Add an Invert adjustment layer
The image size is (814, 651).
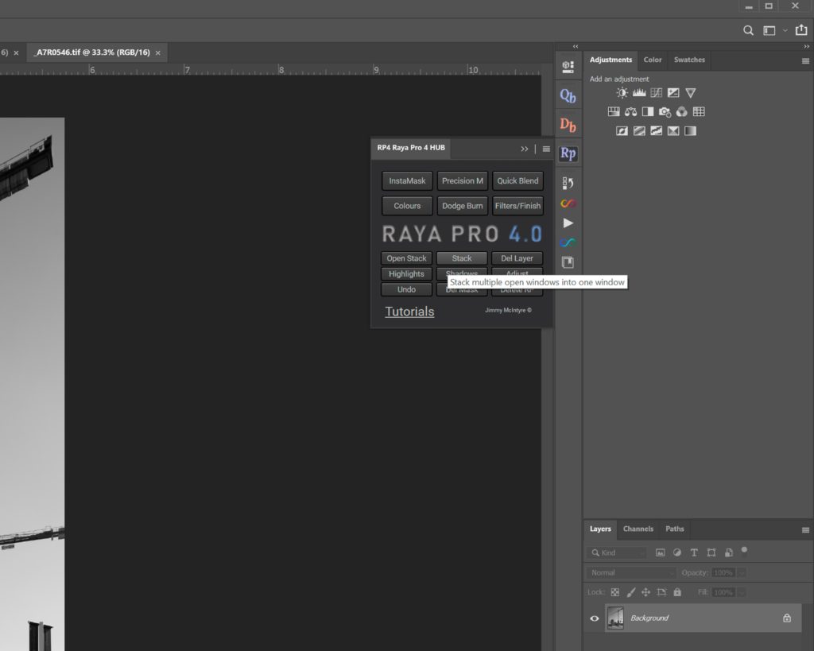click(622, 131)
